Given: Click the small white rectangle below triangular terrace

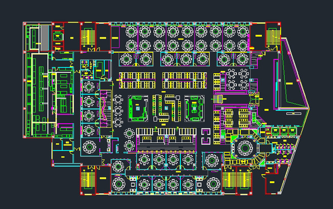Looking at the screenshot, I should 294,114.
